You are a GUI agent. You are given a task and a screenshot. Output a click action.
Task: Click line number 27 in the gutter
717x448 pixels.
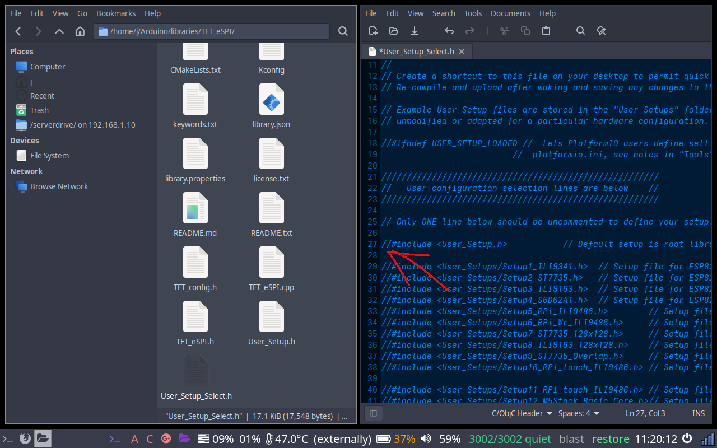pyautogui.click(x=373, y=244)
